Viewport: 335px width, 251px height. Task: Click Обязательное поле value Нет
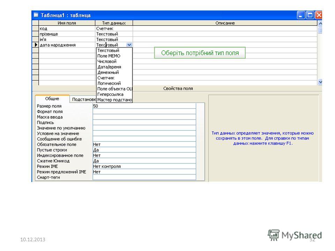[x=144, y=144]
